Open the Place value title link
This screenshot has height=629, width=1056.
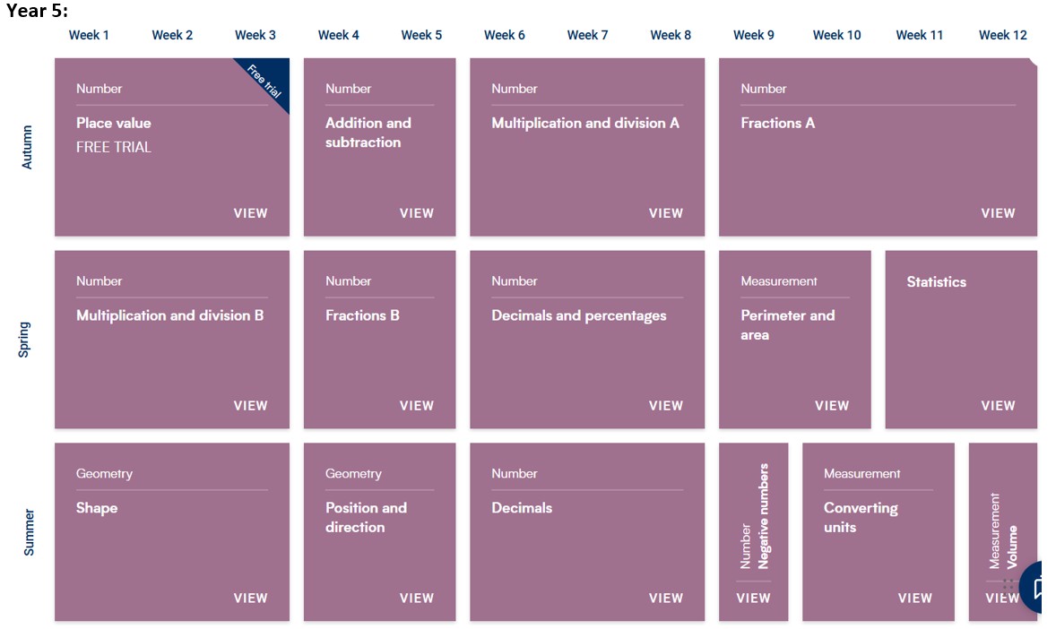tap(114, 123)
